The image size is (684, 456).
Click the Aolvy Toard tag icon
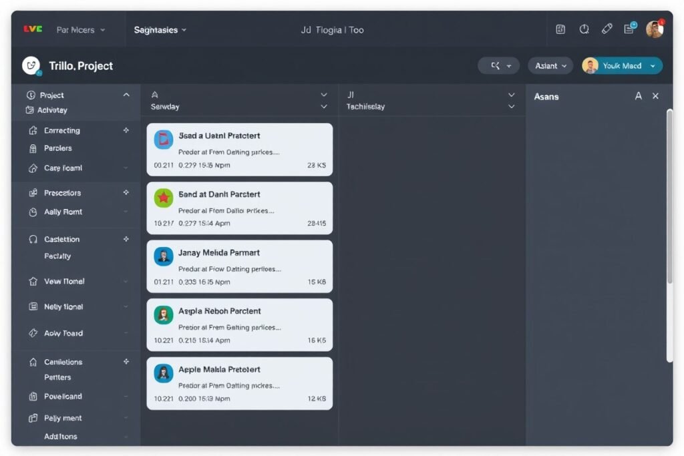[33, 333]
